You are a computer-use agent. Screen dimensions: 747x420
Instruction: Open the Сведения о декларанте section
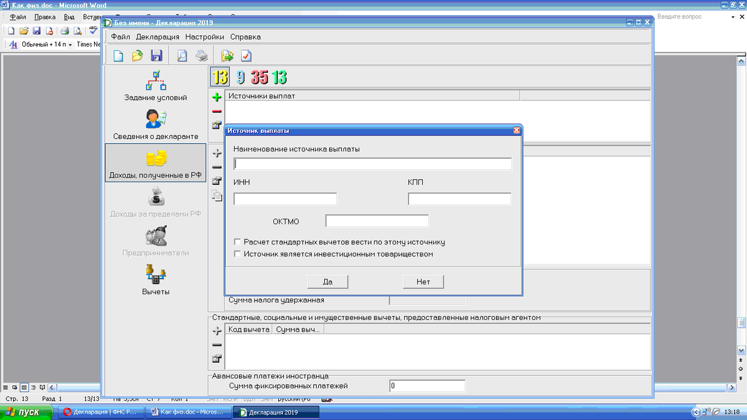pyautogui.click(x=155, y=124)
